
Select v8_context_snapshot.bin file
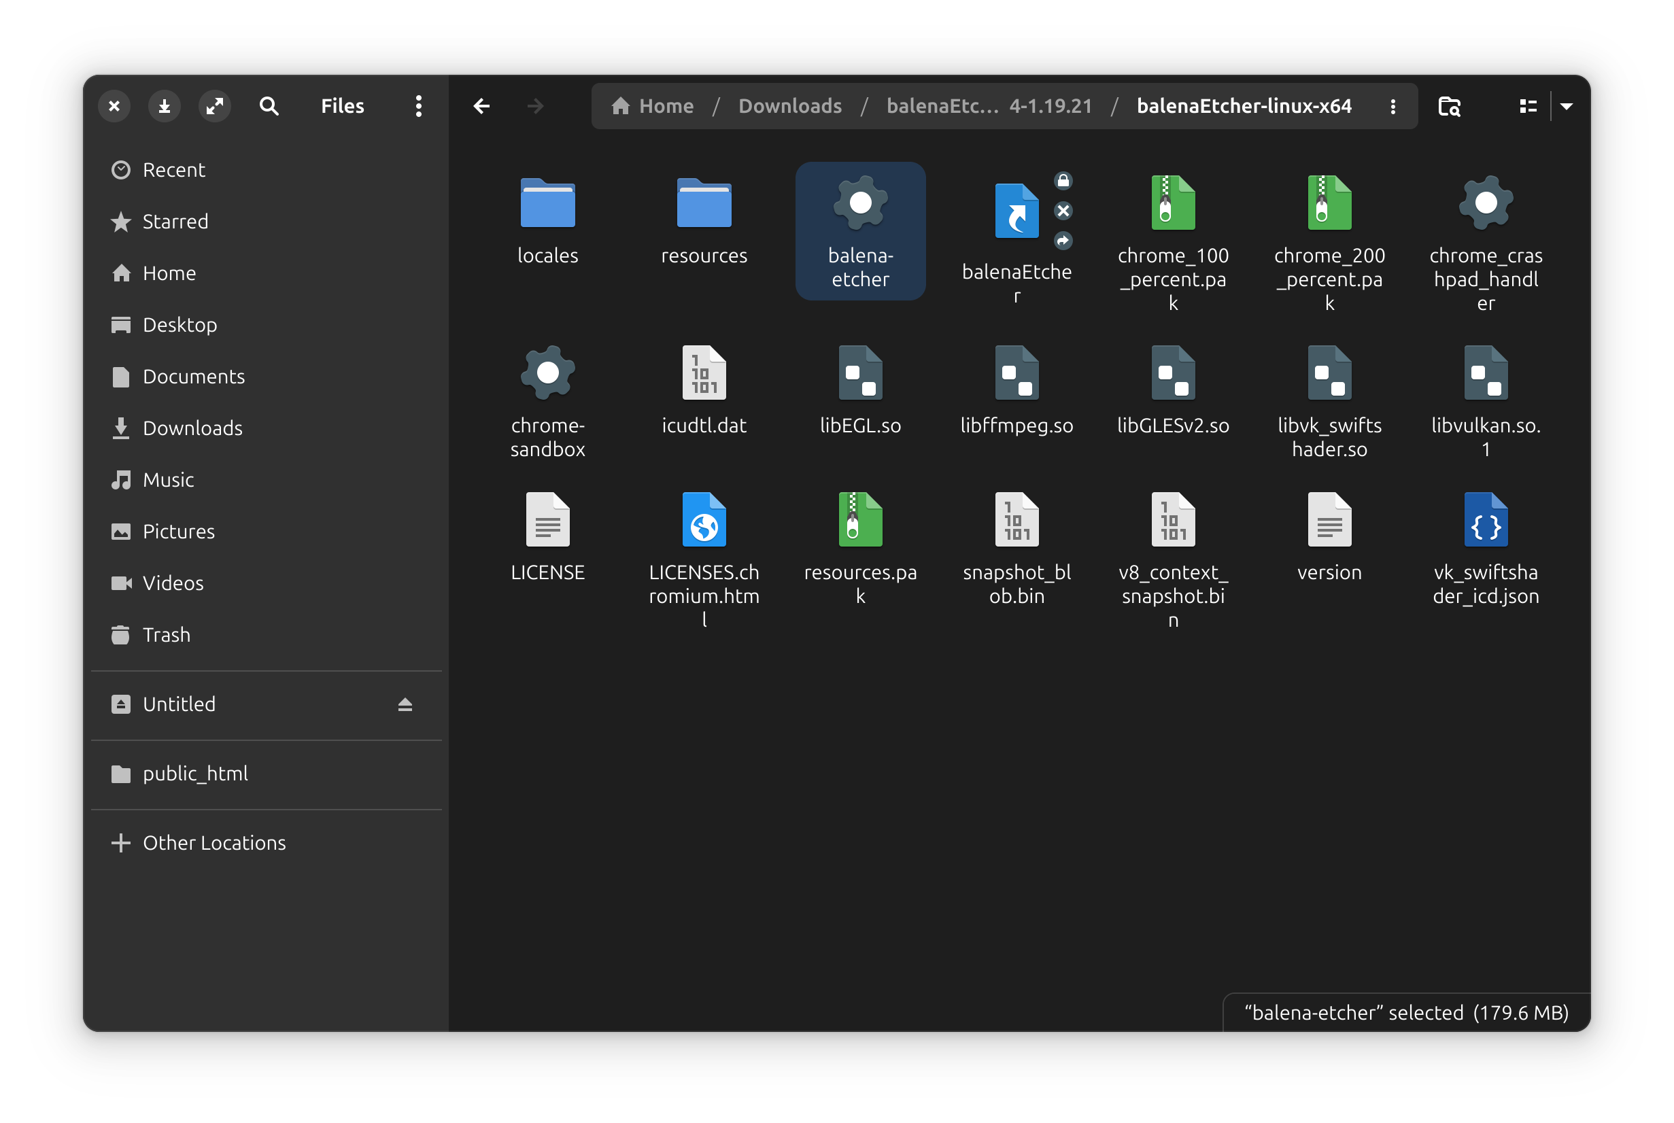pos(1173,520)
